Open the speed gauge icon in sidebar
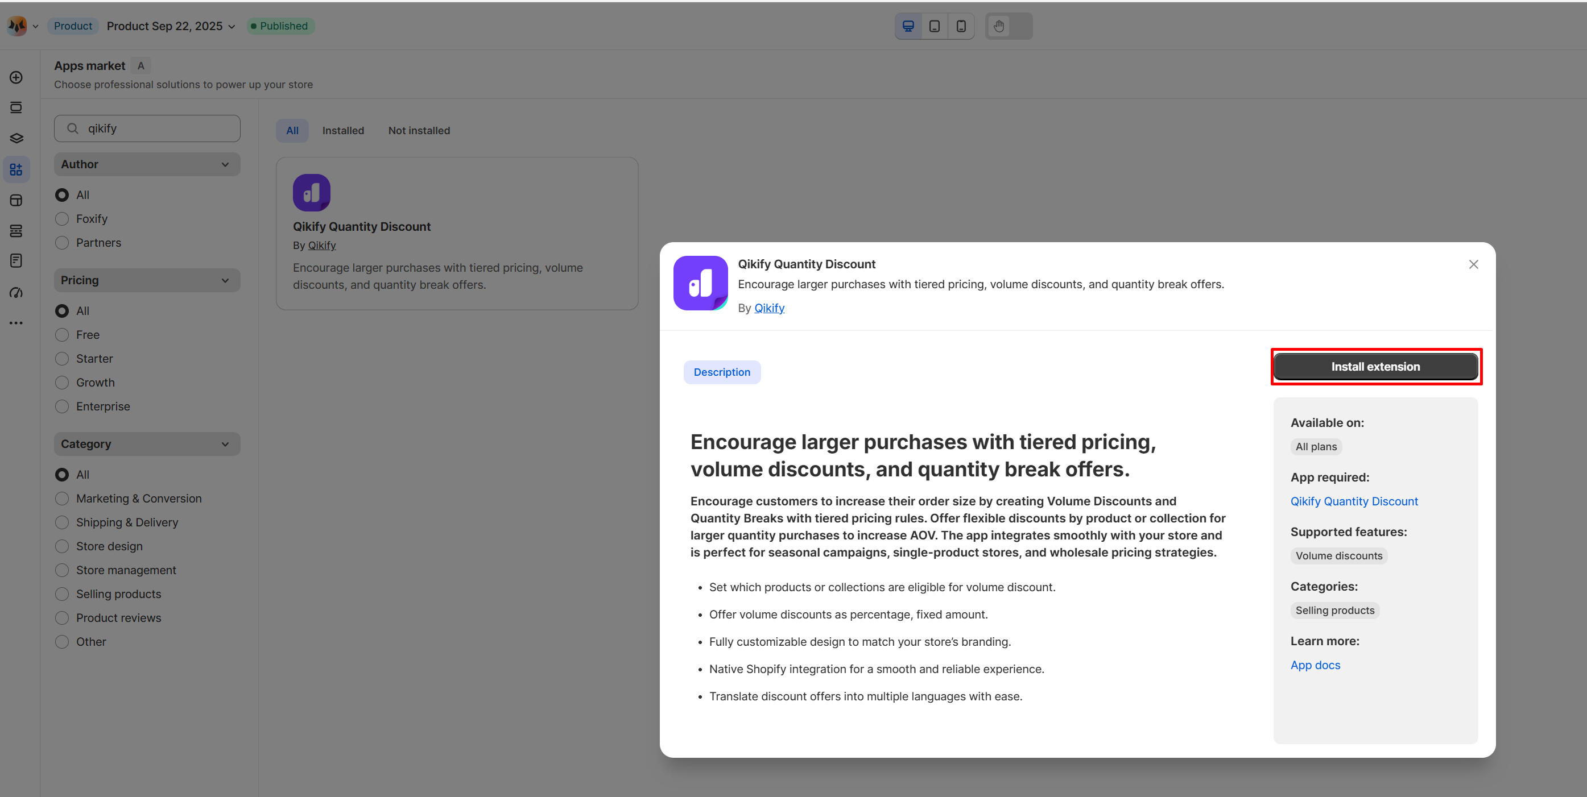The height and width of the screenshot is (797, 1587). pos(16,293)
